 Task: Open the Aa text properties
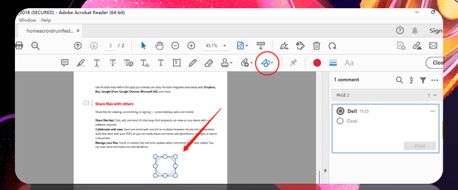pos(349,63)
